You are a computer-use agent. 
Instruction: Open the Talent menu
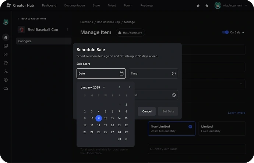pos(112,6)
